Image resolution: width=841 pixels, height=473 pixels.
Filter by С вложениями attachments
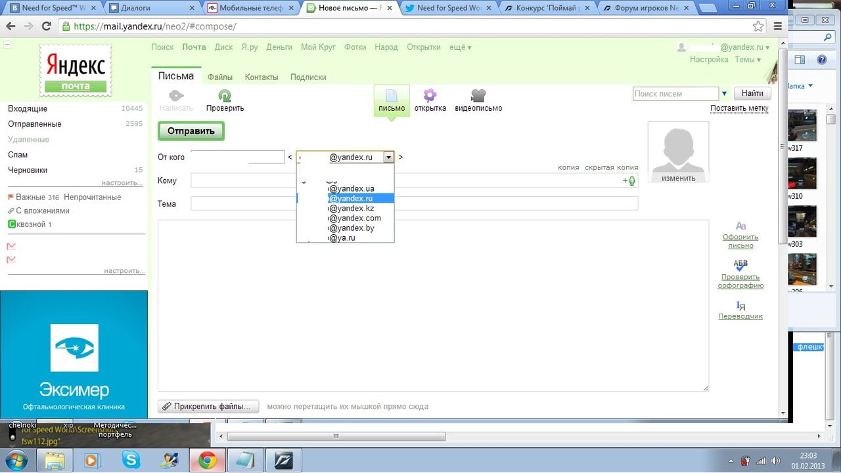[39, 211]
